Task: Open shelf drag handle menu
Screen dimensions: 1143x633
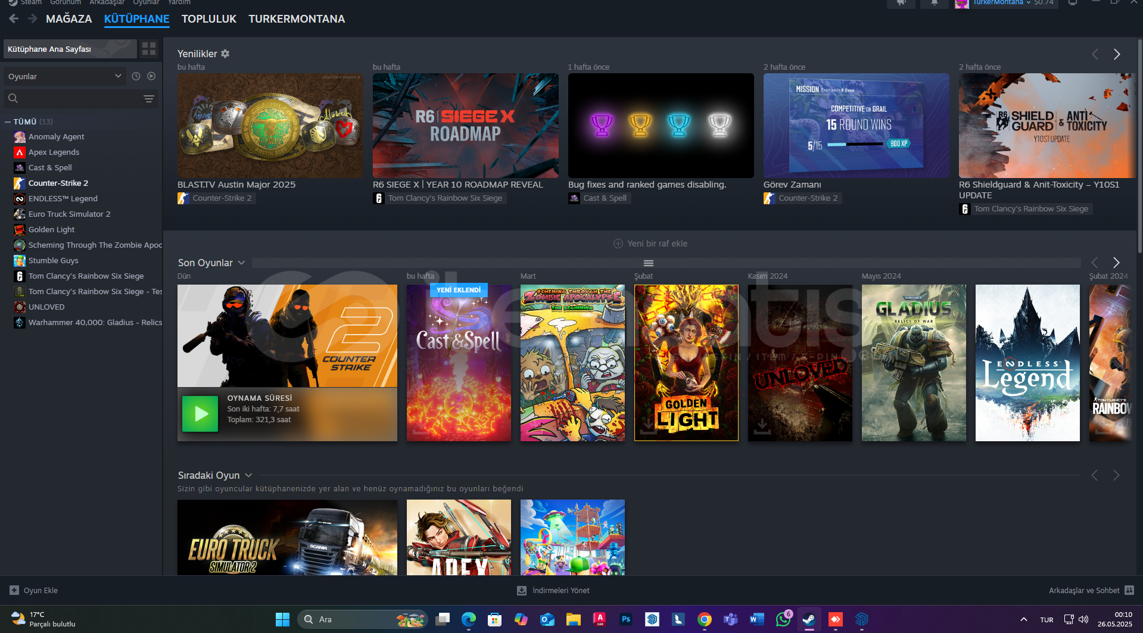Action: [x=649, y=263]
